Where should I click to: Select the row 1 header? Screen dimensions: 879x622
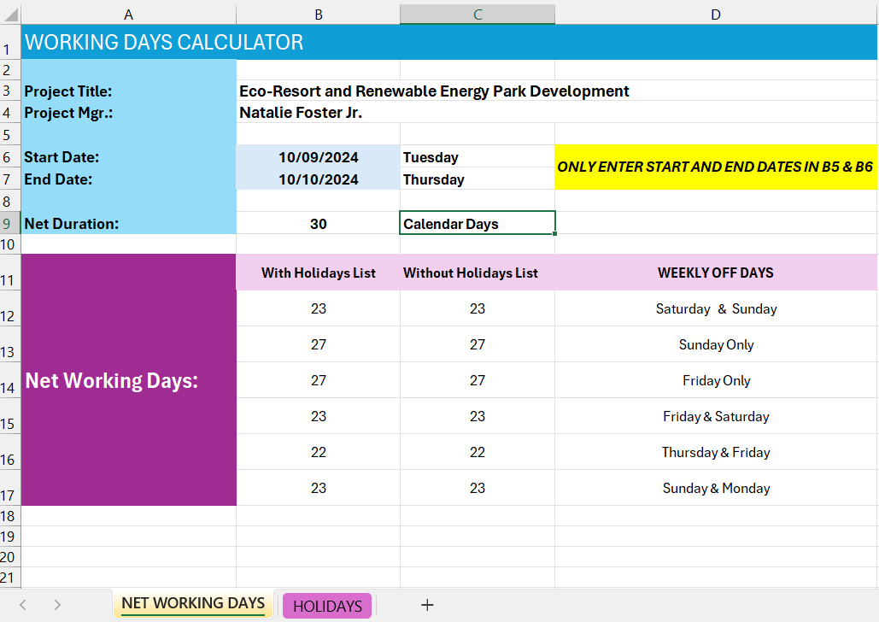coord(10,42)
